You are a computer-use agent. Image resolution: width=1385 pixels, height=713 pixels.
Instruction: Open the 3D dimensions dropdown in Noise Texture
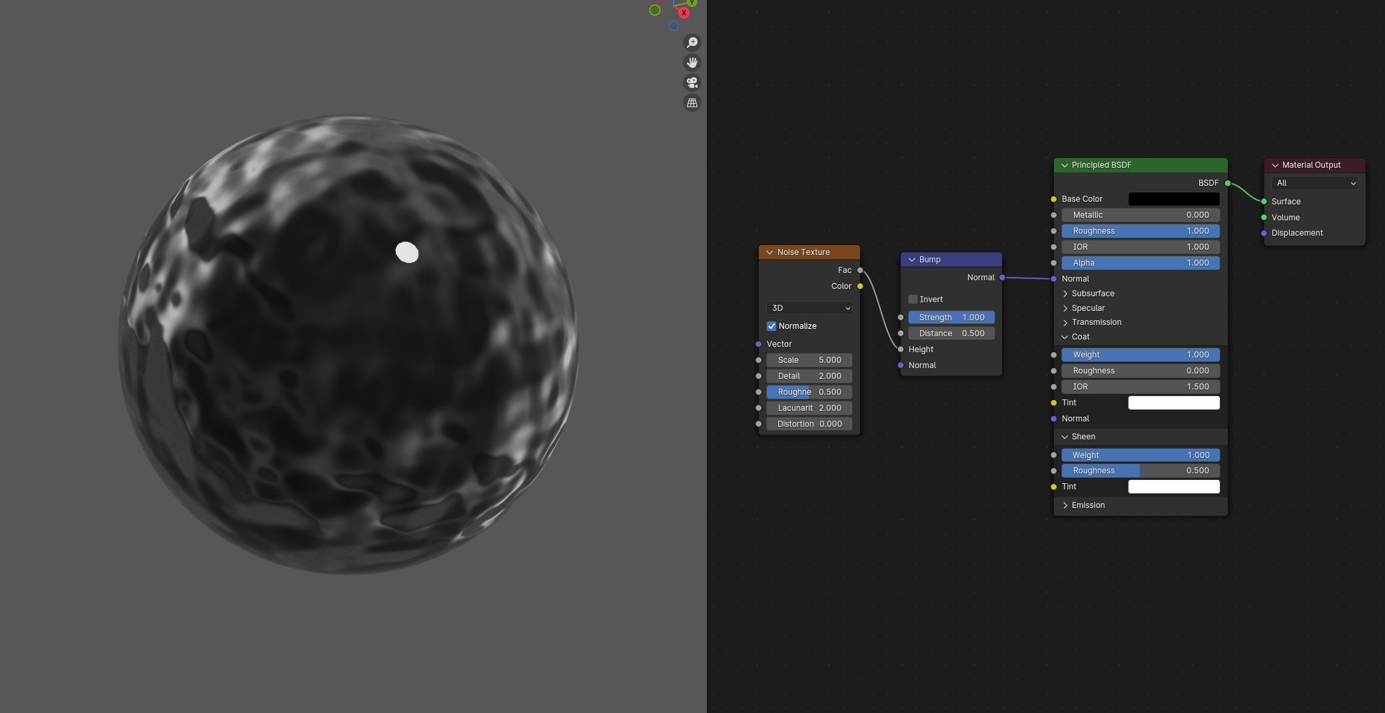[x=809, y=308]
